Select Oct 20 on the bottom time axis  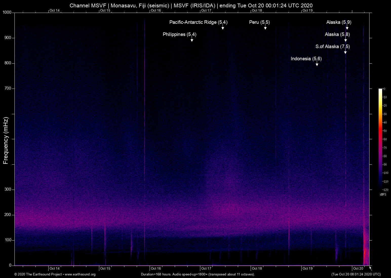[358, 268]
